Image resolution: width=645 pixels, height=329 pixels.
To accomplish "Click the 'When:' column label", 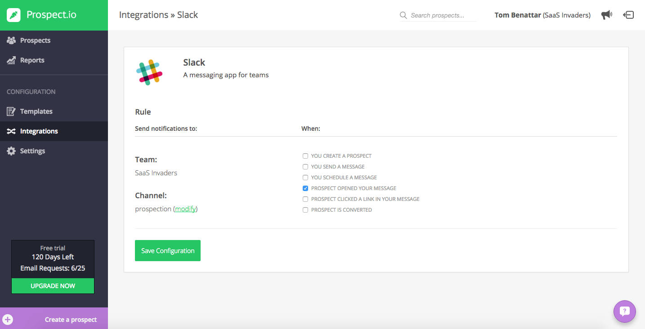I will pyautogui.click(x=311, y=129).
